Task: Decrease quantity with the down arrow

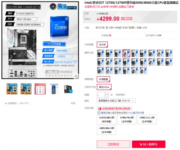Action: coord(107,97)
